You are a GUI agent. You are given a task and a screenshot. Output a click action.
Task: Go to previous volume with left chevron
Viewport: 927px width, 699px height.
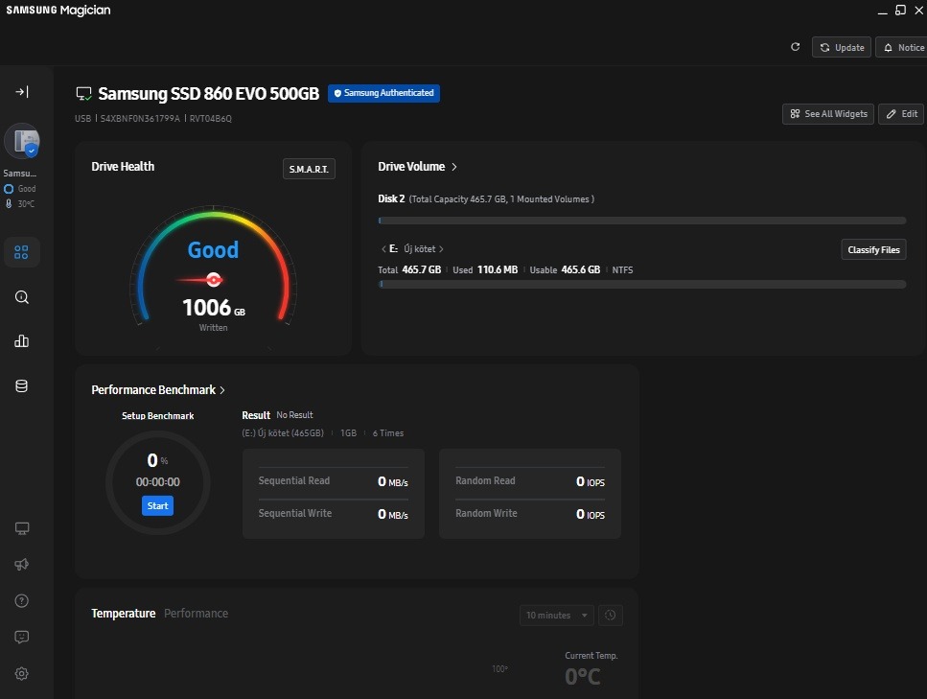point(383,249)
